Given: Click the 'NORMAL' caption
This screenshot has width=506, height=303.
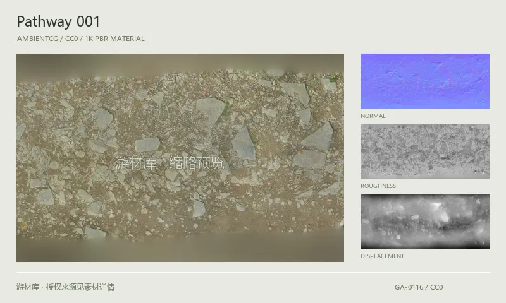Looking at the screenshot, I should click(x=373, y=116).
